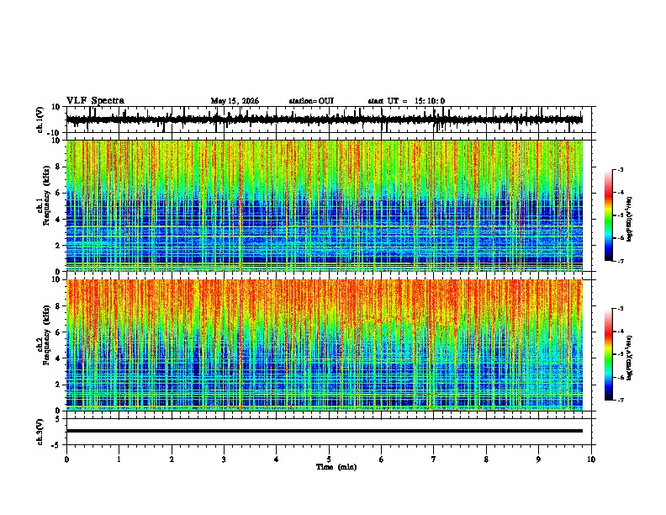Click the ch.1(V) waveform axis label
666x515 pixels.
tap(40, 119)
